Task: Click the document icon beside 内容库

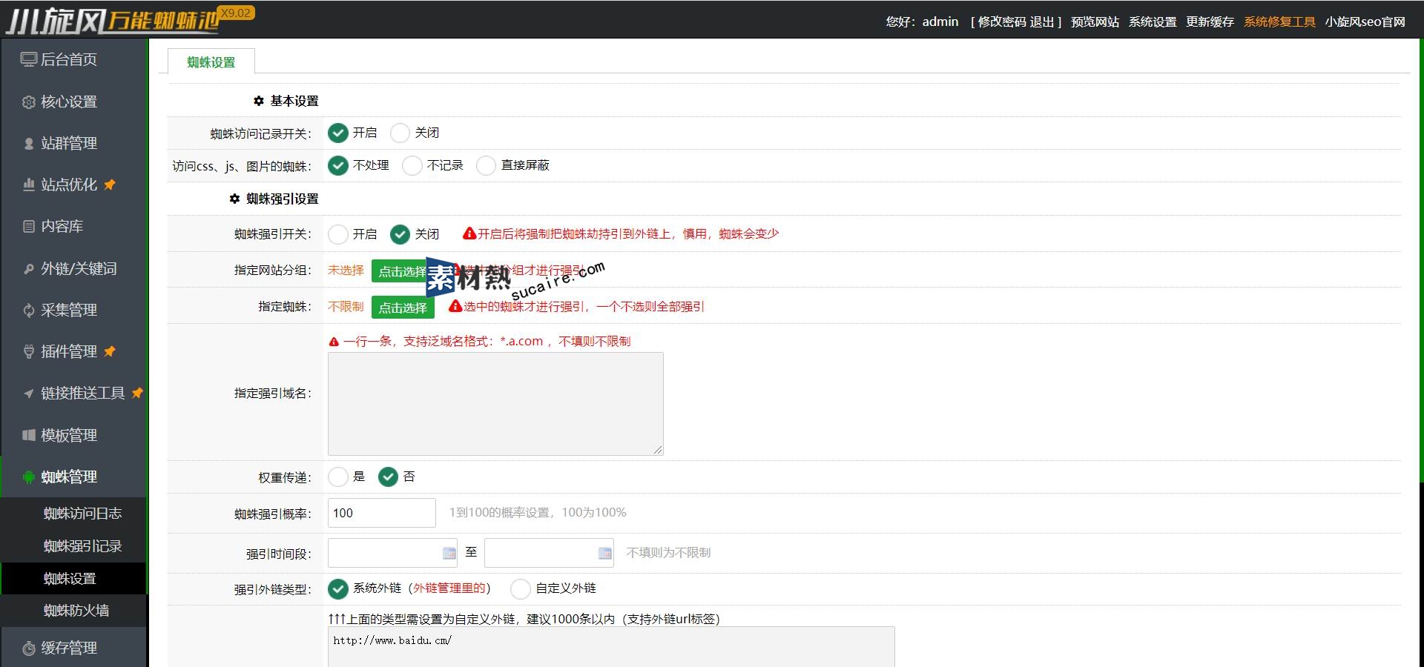Action: coord(28,227)
